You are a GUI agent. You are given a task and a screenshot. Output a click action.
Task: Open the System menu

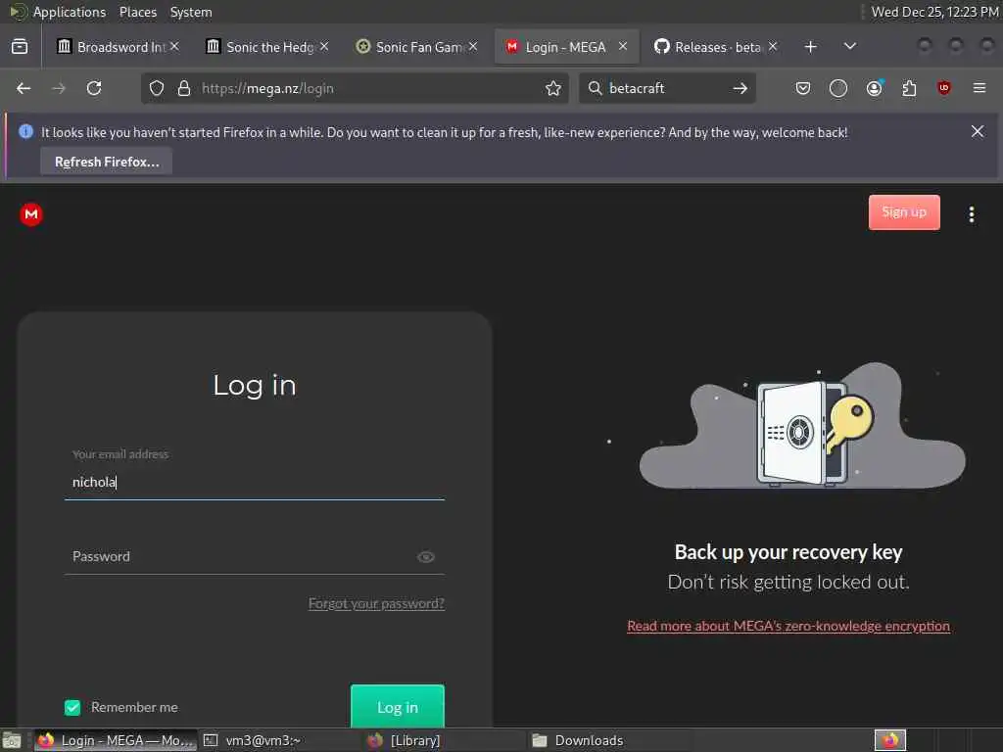pyautogui.click(x=191, y=12)
